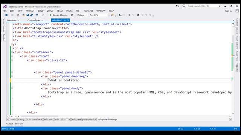Click the horizontal scrollbar thumb under the editor

click(40, 117)
